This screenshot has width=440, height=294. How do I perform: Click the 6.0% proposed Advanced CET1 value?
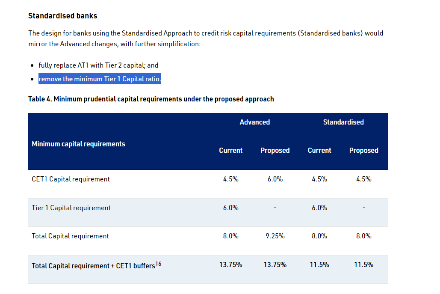point(275,179)
